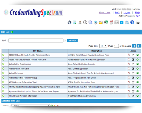
Task: Open PDF icon for AHealthCare Physician Information row
Action: pos(129,96)
